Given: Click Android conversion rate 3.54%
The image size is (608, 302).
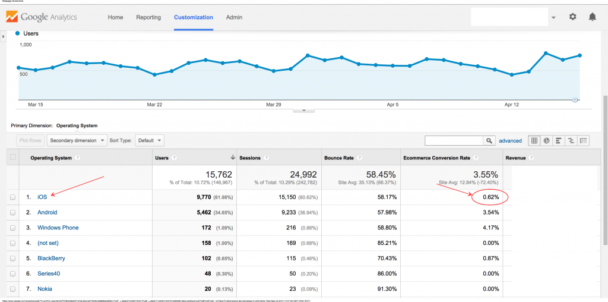Looking at the screenshot, I should [x=490, y=212].
